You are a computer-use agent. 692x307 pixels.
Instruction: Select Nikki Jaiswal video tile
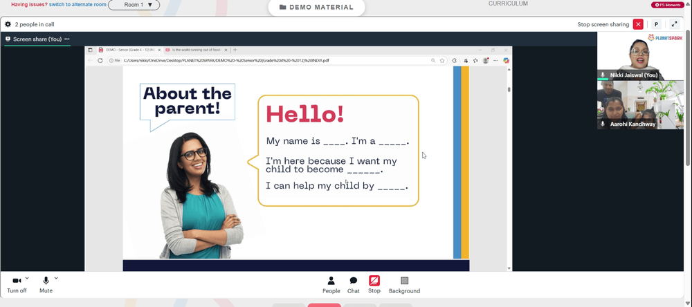click(640, 56)
